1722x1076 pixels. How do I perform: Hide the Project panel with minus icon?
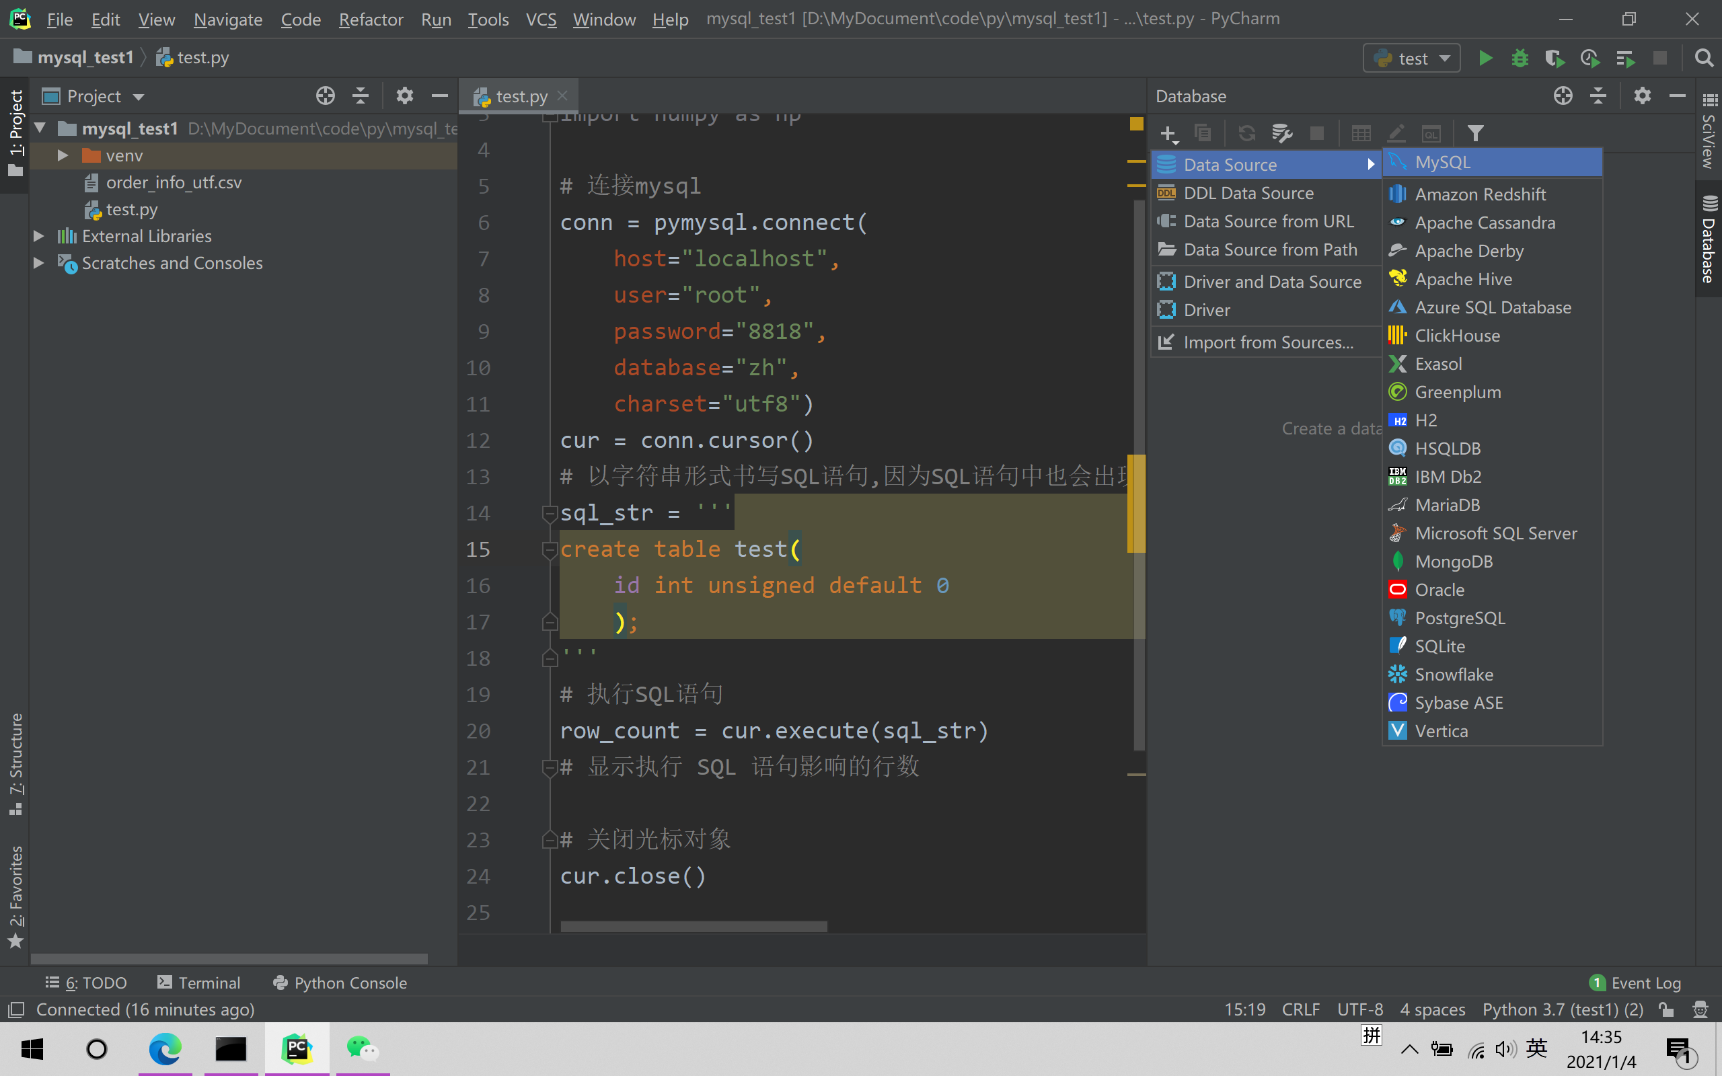440,95
